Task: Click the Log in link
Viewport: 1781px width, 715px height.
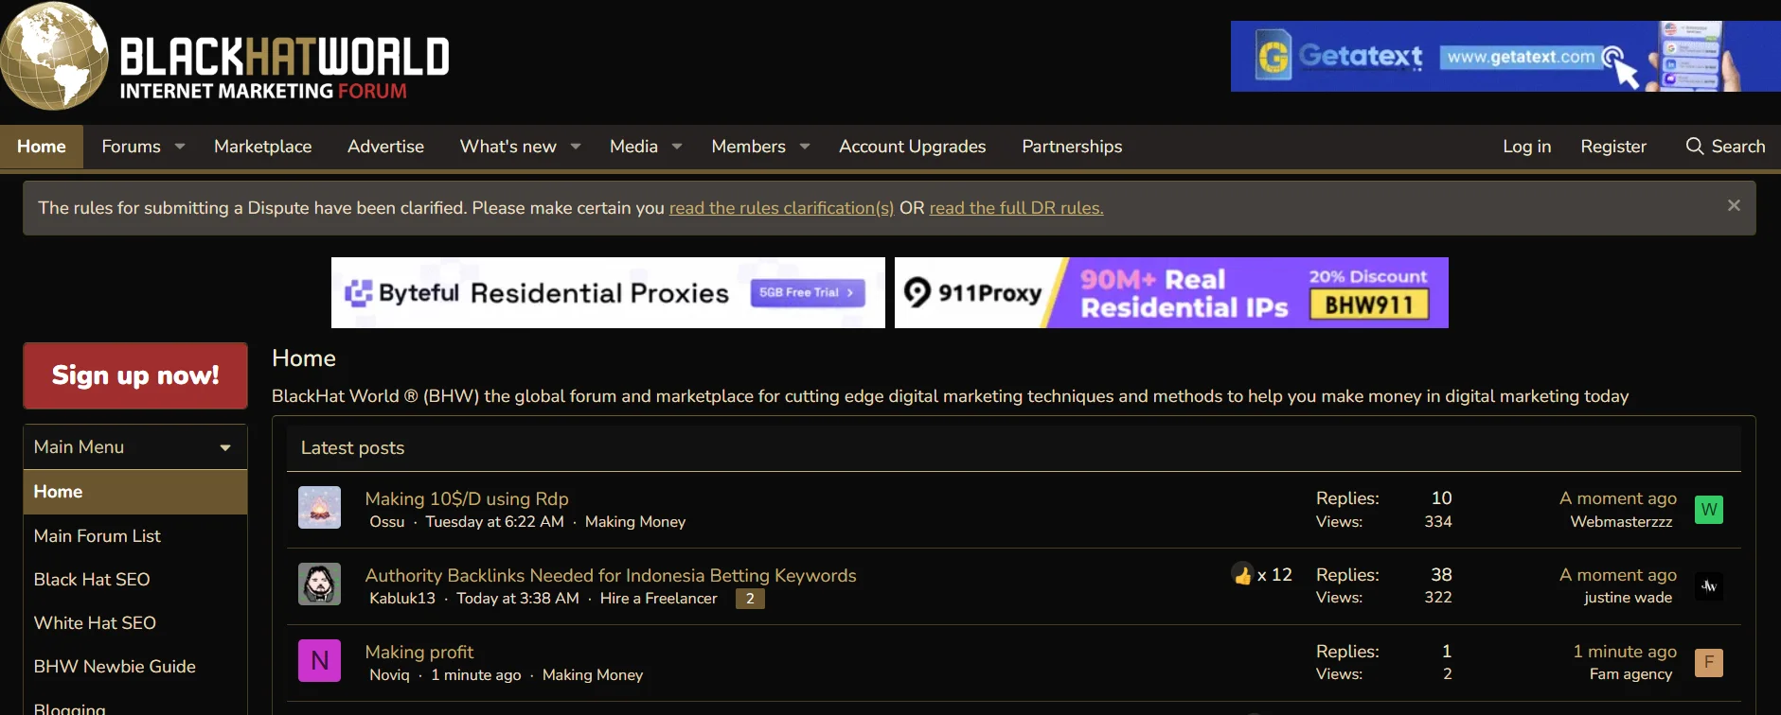Action: pyautogui.click(x=1526, y=147)
